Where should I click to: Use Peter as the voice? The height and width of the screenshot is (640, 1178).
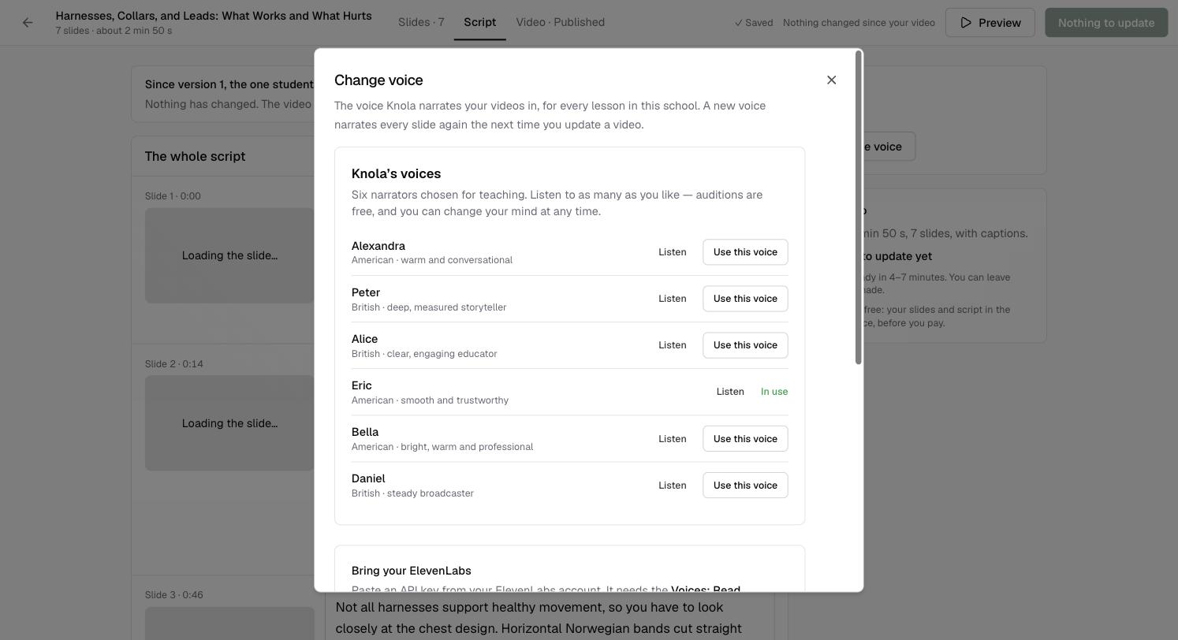[745, 299]
